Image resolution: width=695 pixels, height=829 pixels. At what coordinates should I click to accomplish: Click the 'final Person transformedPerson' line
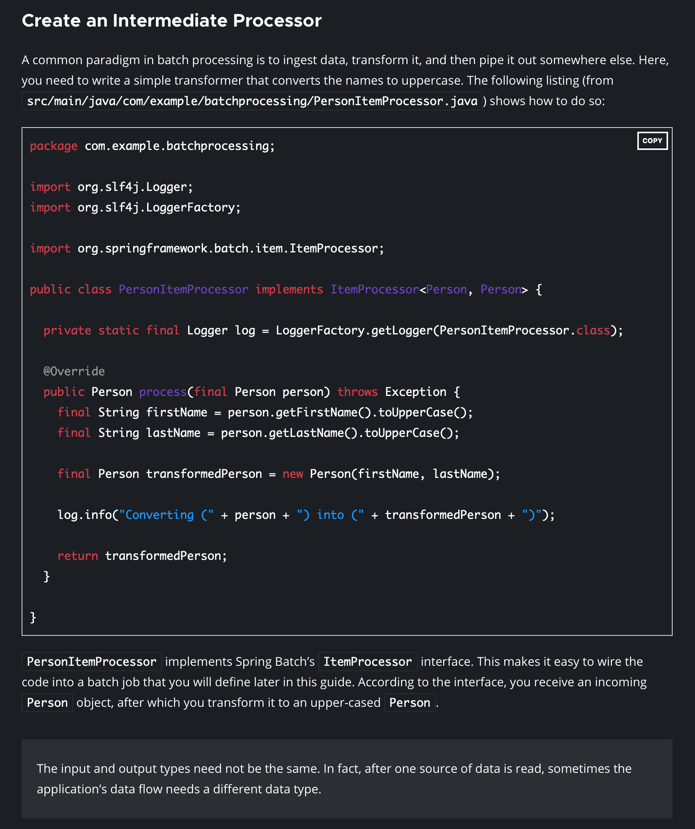point(278,474)
